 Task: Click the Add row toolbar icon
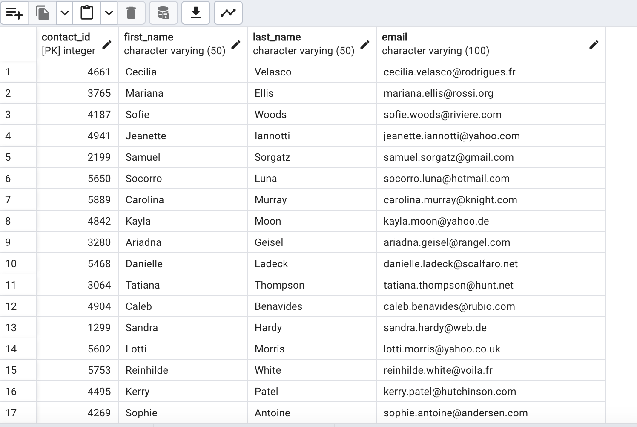pyautogui.click(x=14, y=13)
